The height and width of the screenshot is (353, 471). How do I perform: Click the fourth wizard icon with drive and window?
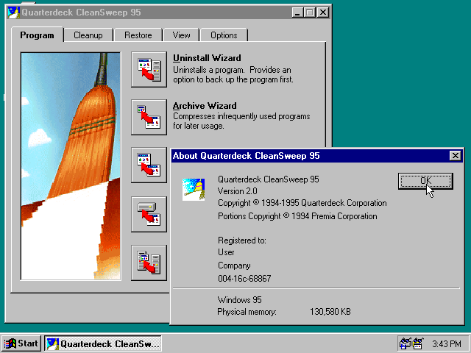(149, 214)
